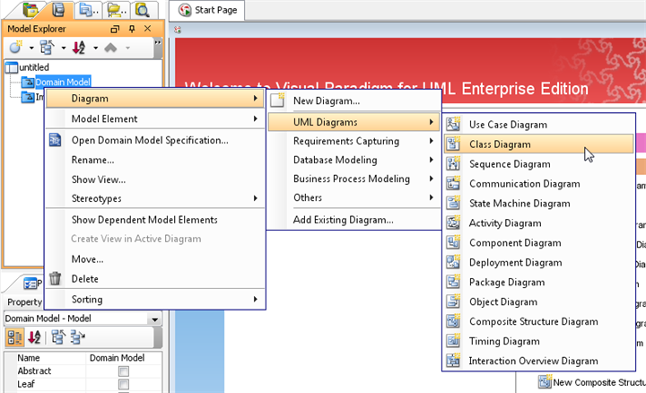
Task: Select Composite Structure Diagram text entry
Action: (534, 322)
